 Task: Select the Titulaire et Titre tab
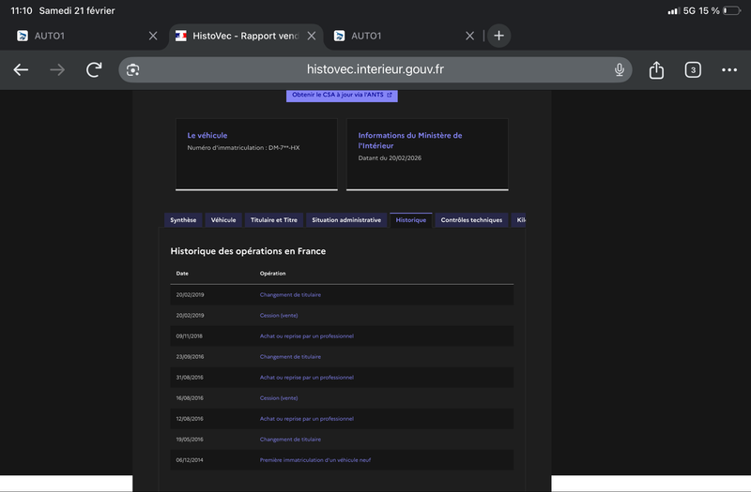pos(273,220)
